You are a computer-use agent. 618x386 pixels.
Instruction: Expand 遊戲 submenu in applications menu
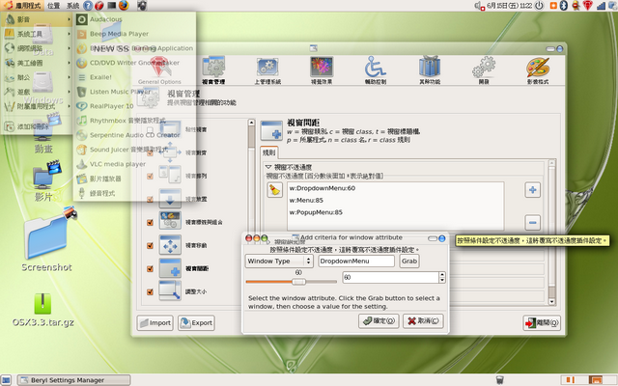click(x=37, y=92)
